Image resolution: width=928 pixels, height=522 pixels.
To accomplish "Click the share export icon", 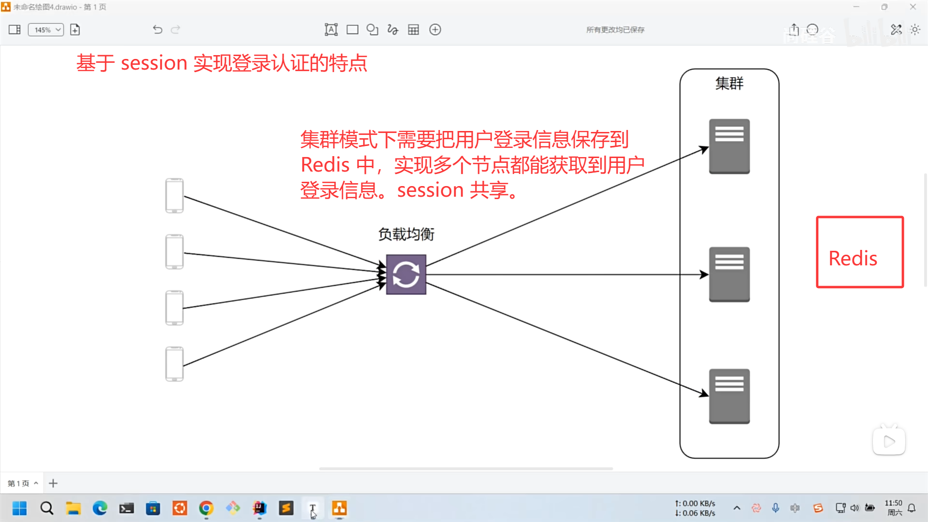I will [x=794, y=29].
